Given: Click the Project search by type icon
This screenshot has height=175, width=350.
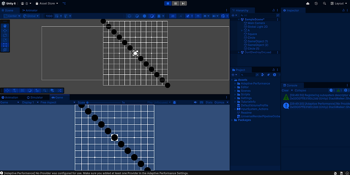Looking at the screenshot, I should [x=263, y=75].
